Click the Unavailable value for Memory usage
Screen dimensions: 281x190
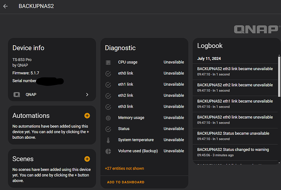[173, 118]
